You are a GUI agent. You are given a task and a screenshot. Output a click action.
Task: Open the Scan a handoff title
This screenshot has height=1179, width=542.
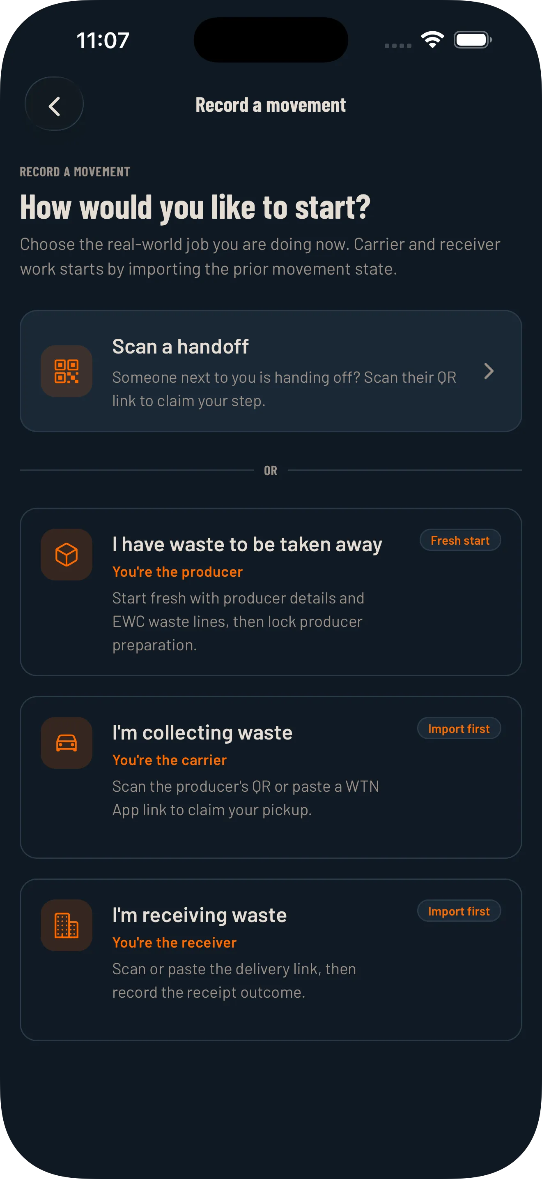181,347
